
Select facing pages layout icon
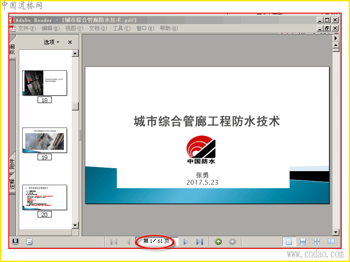click(331, 241)
